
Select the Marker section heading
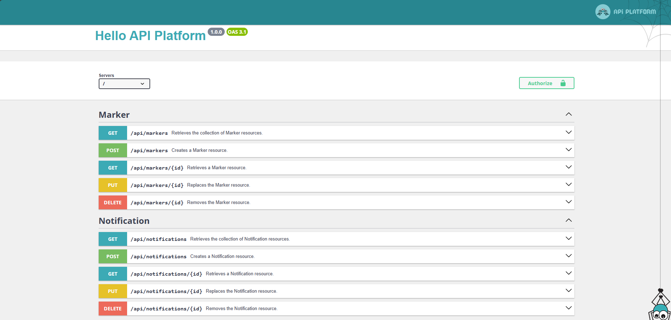(x=114, y=115)
